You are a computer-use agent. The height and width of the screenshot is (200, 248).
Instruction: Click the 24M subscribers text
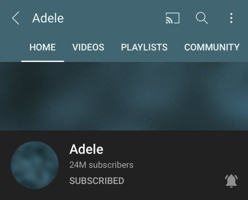point(101,165)
